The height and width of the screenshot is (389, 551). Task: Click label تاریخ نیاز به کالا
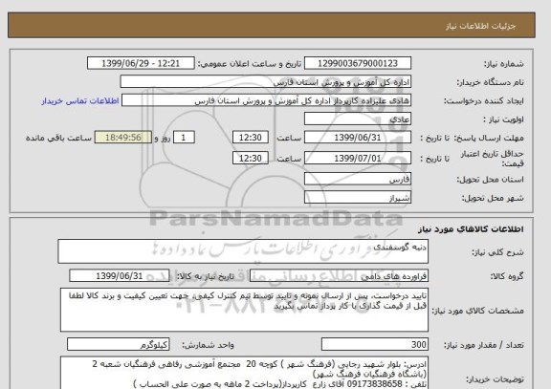pyautogui.click(x=205, y=276)
